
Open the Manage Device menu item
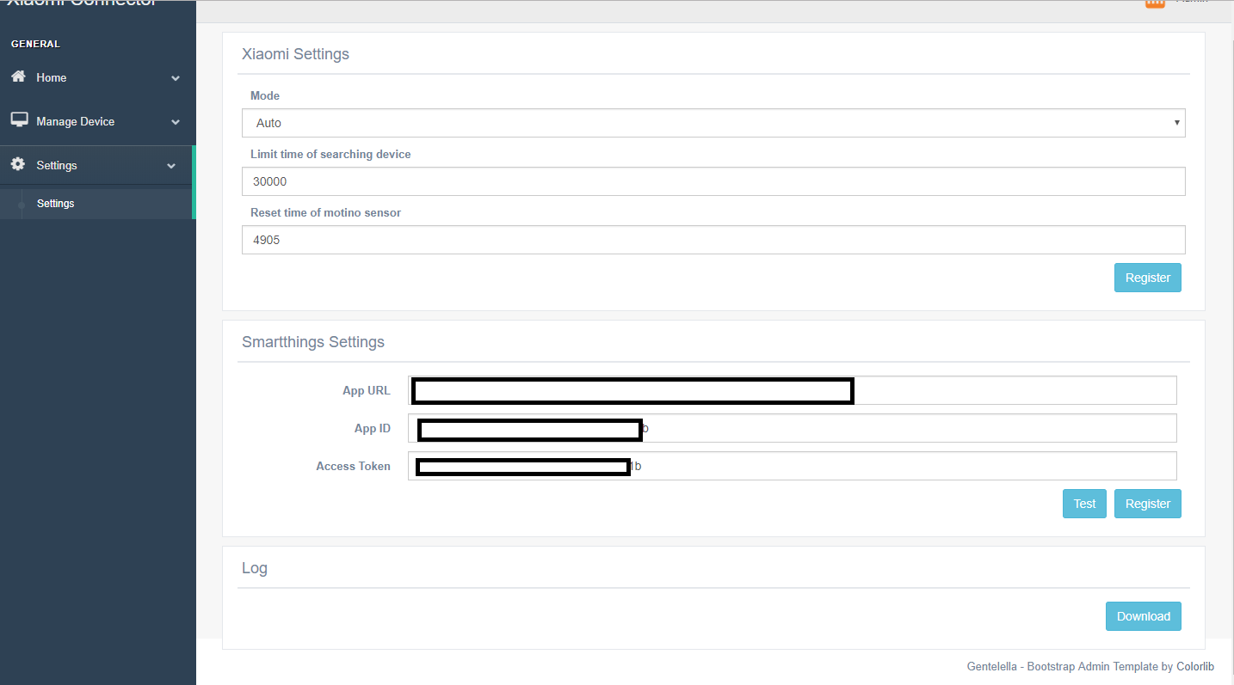point(98,121)
